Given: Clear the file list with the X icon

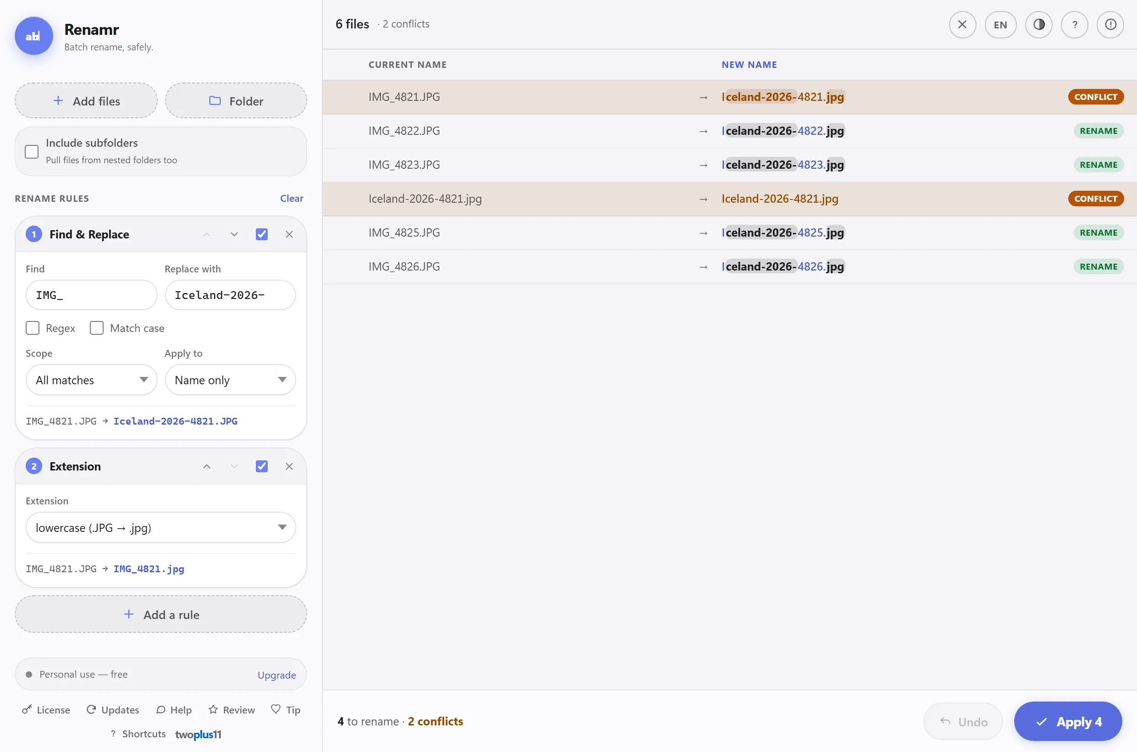Looking at the screenshot, I should (962, 24).
